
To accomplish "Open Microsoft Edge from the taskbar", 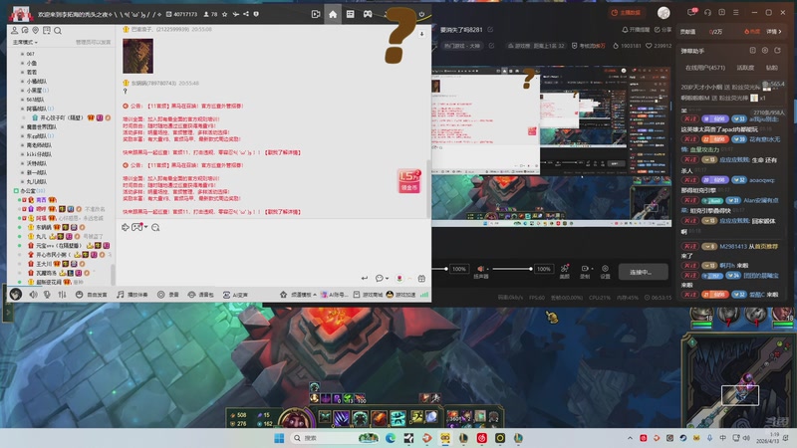I will click(391, 438).
